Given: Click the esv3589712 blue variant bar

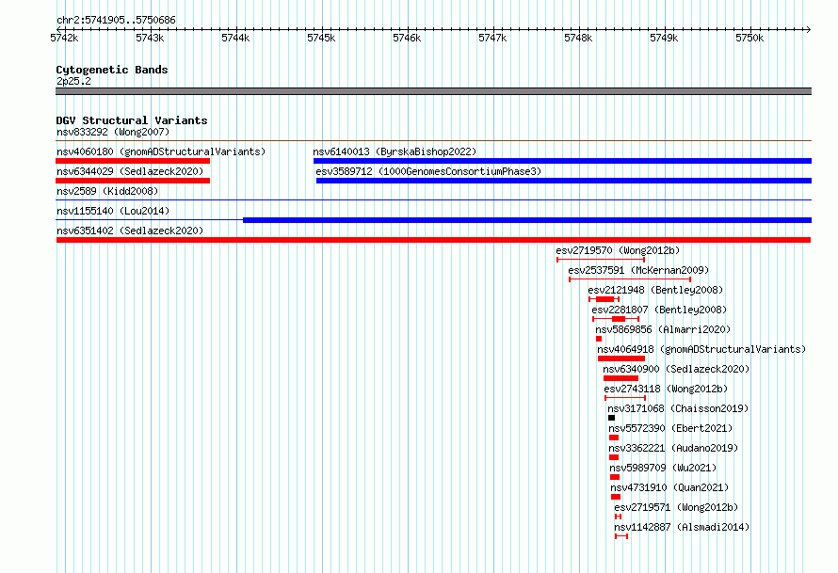Looking at the screenshot, I should 564,181.
